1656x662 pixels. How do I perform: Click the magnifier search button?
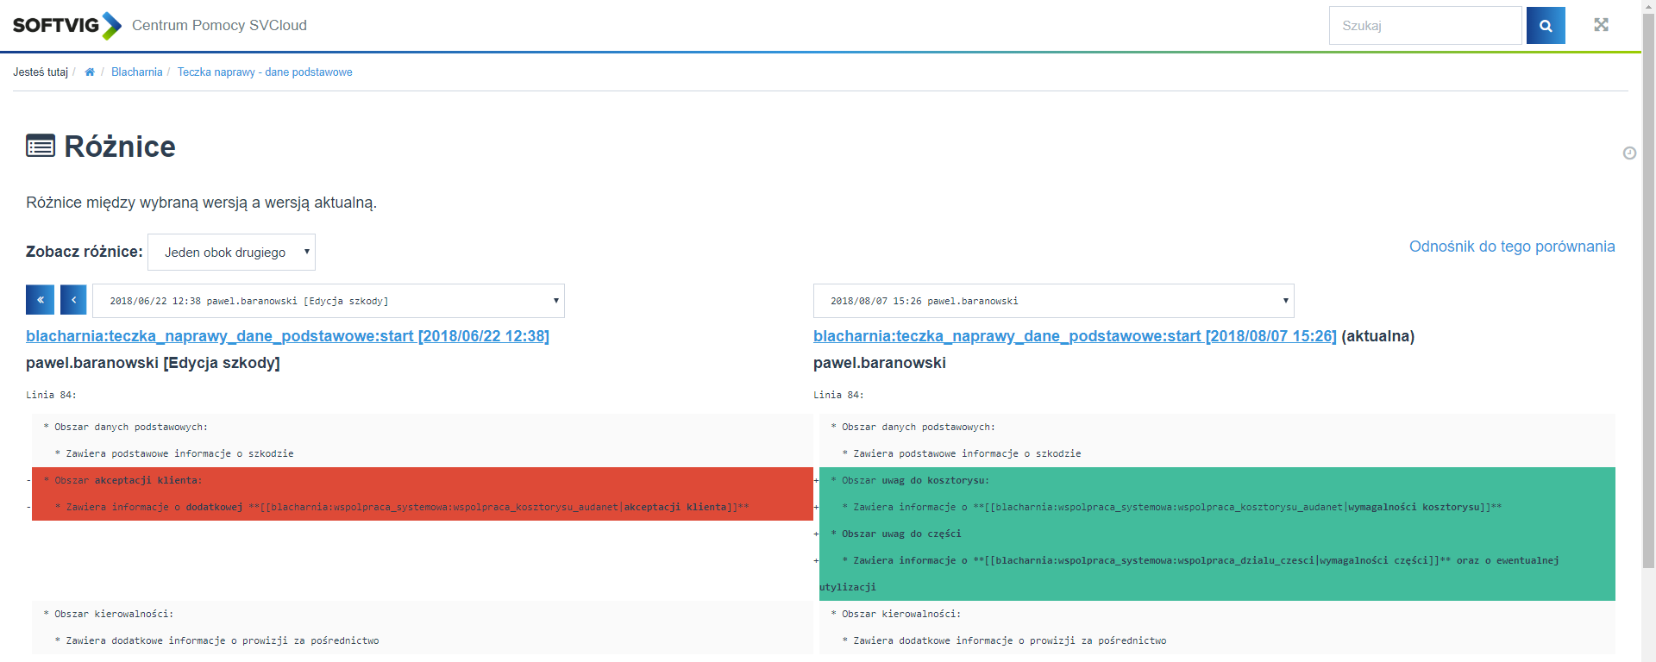pyautogui.click(x=1546, y=26)
